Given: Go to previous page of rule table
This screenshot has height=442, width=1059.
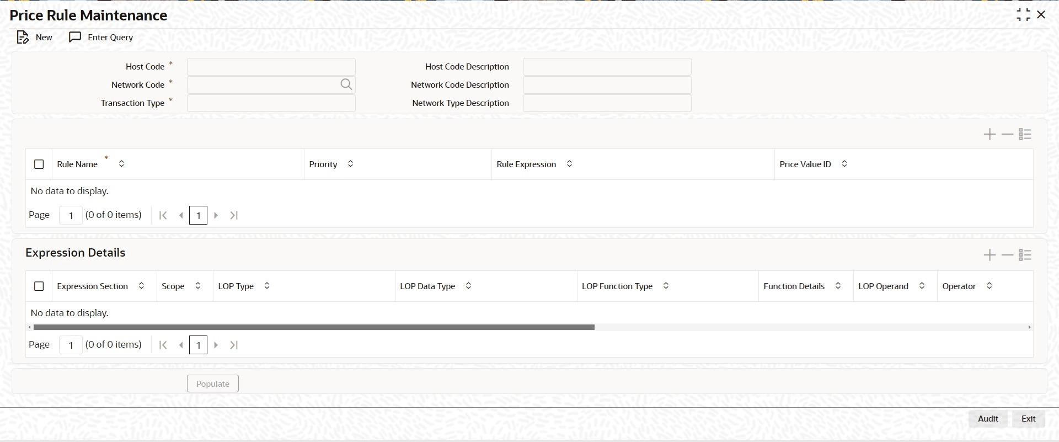Looking at the screenshot, I should click(180, 215).
